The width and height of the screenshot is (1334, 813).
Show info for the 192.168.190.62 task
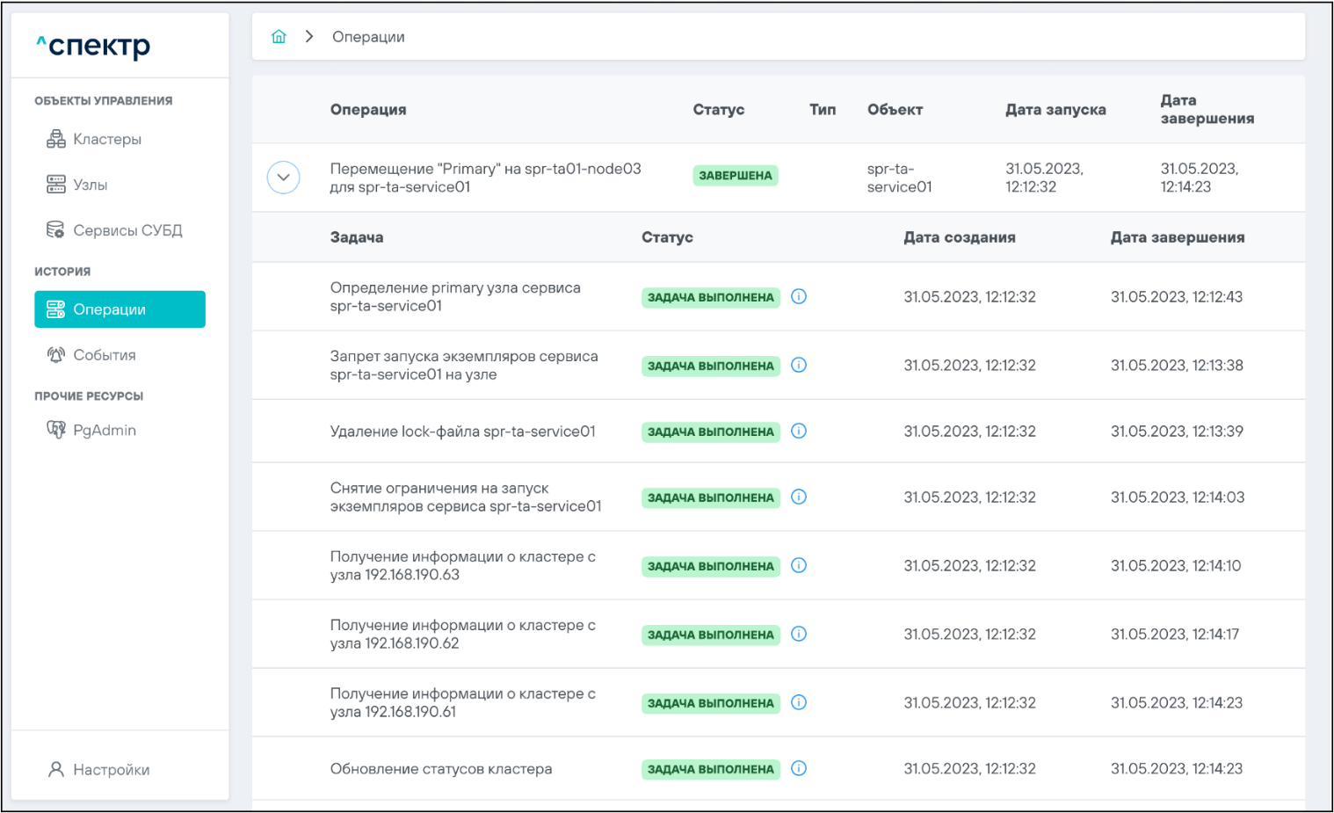click(x=799, y=634)
